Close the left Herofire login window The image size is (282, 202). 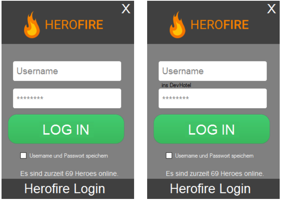pyautogui.click(x=126, y=8)
